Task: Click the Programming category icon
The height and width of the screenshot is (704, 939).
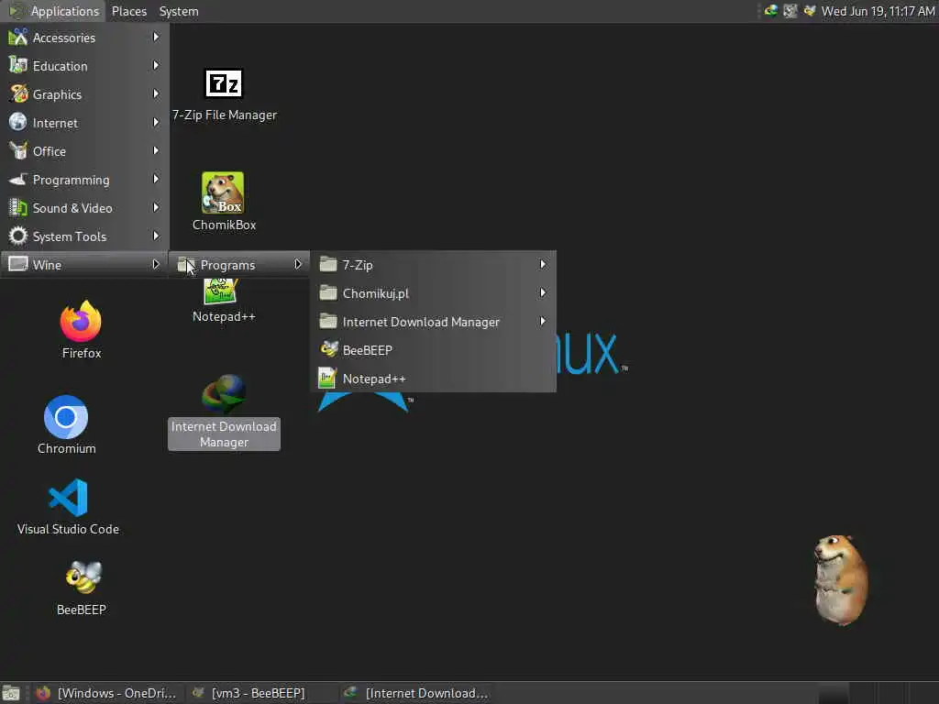Action: [18, 179]
